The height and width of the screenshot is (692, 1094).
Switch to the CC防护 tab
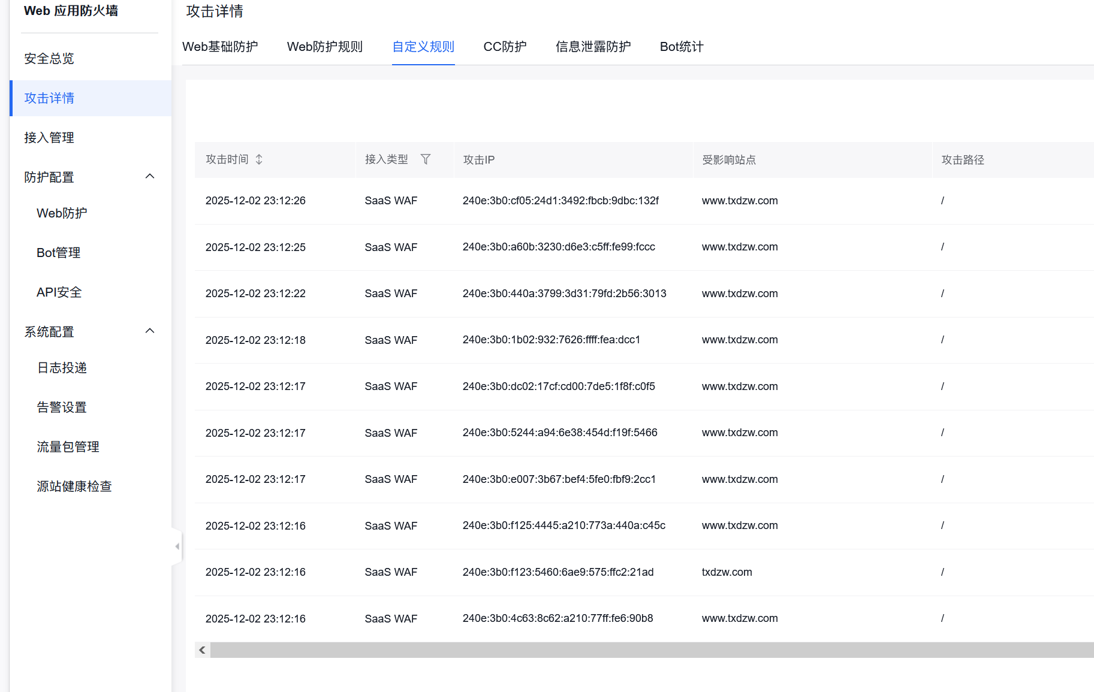505,47
